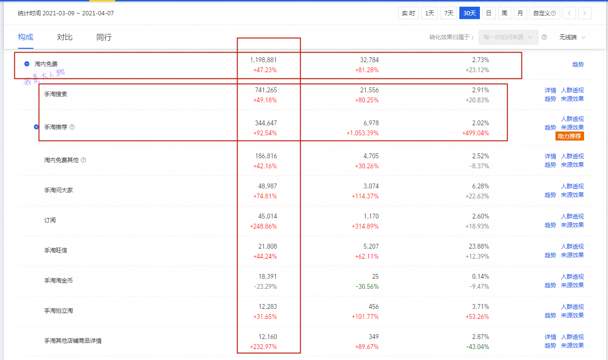608x360 pixels.
Task: Open 趋势 for 手淘推荐
Action: click(x=550, y=128)
